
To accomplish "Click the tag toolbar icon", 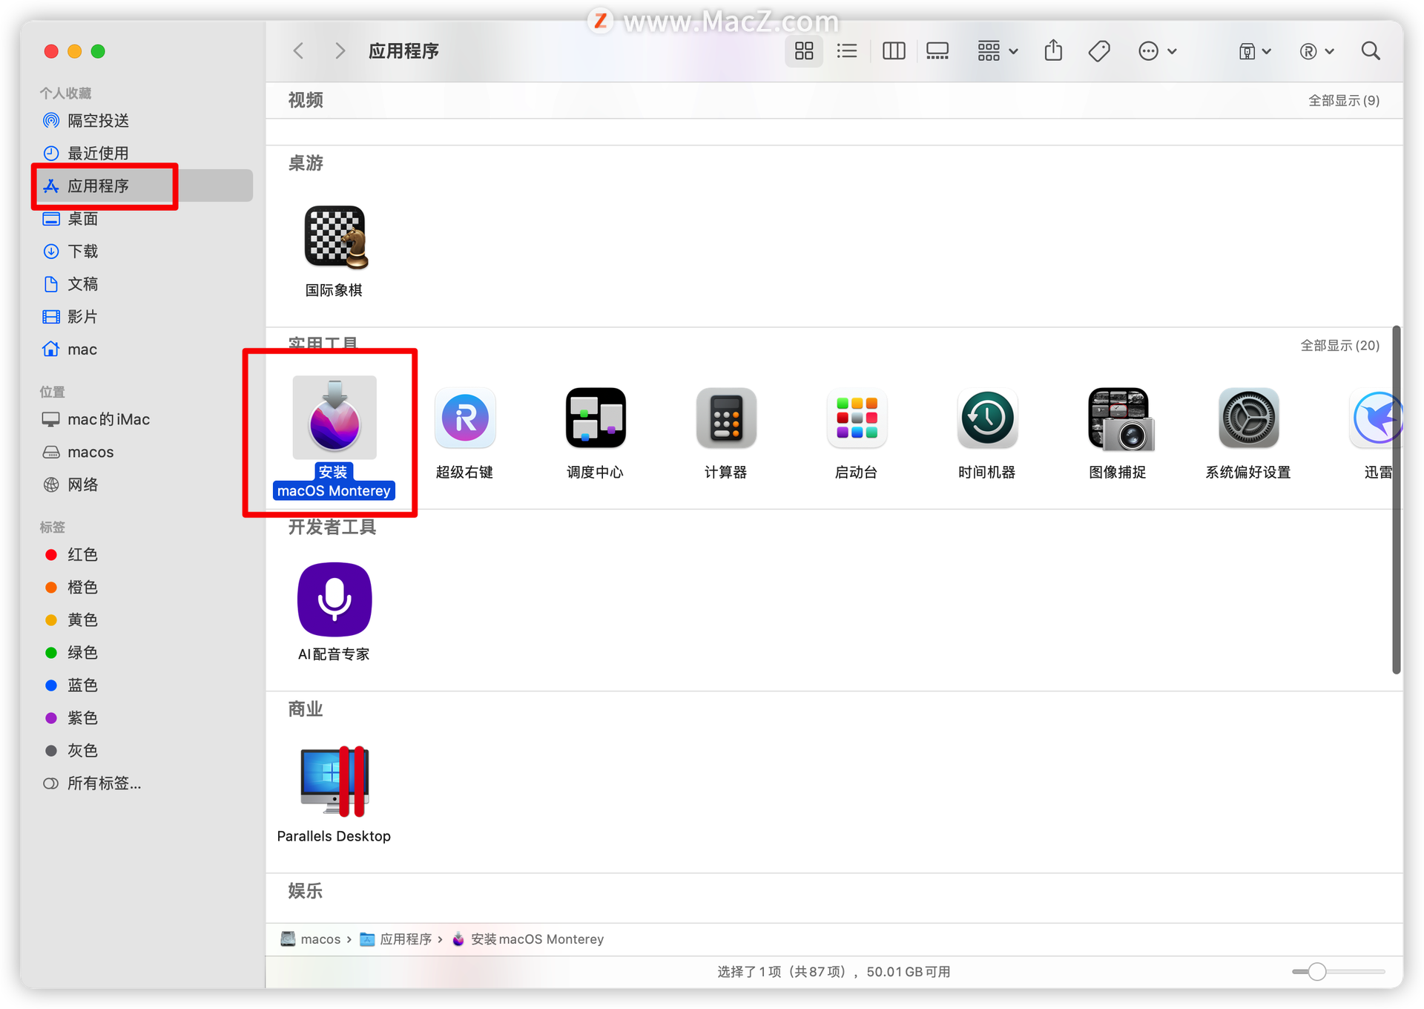I will point(1099,51).
